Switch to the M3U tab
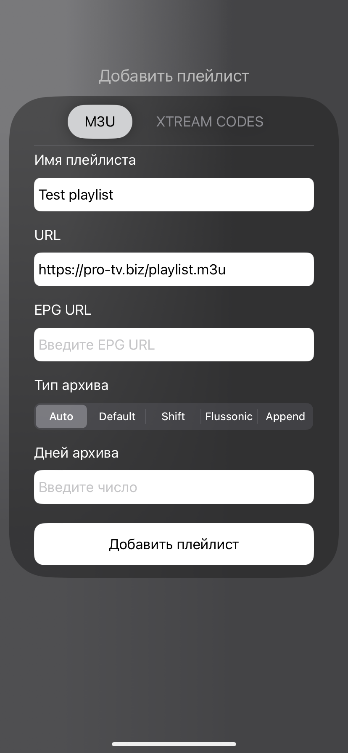The image size is (348, 753). coord(100,122)
